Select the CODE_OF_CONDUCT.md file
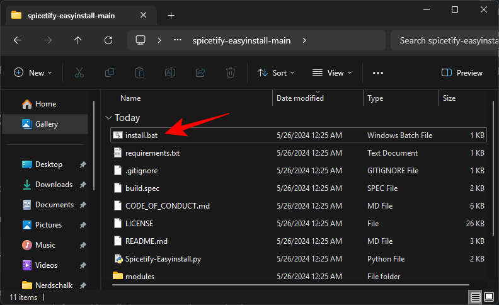Screen dimensions: 499x305 [298, 206]
